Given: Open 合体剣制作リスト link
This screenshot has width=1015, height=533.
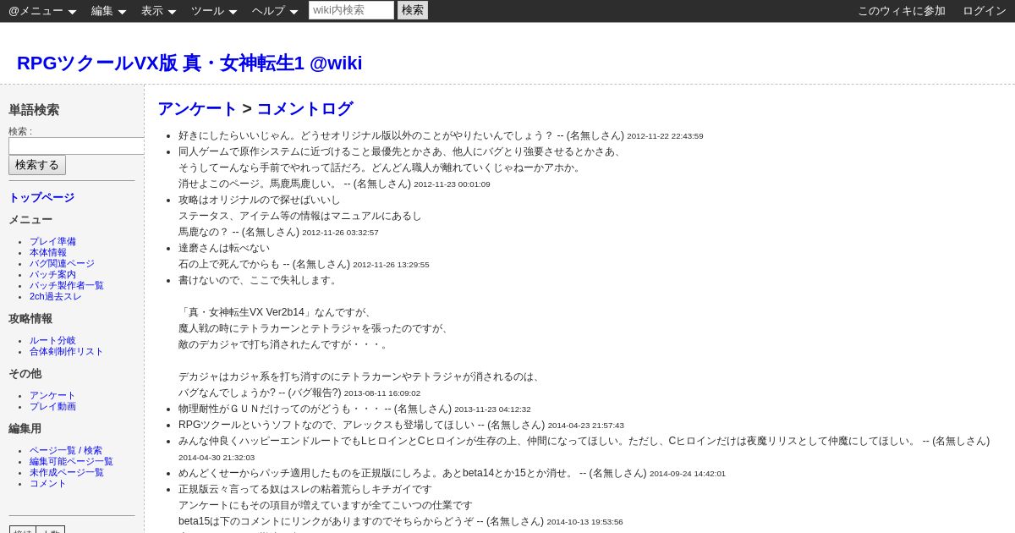Looking at the screenshot, I should point(67,351).
